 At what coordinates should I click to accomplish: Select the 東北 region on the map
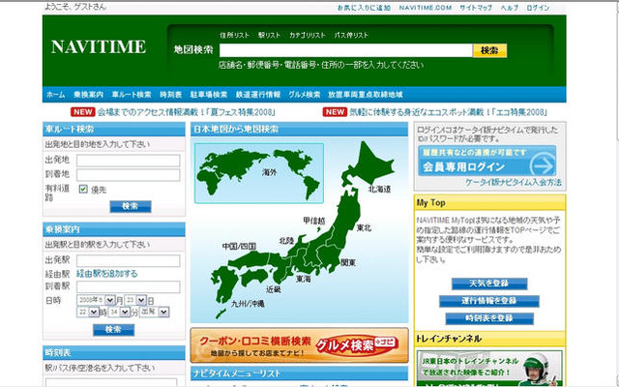coord(364,228)
